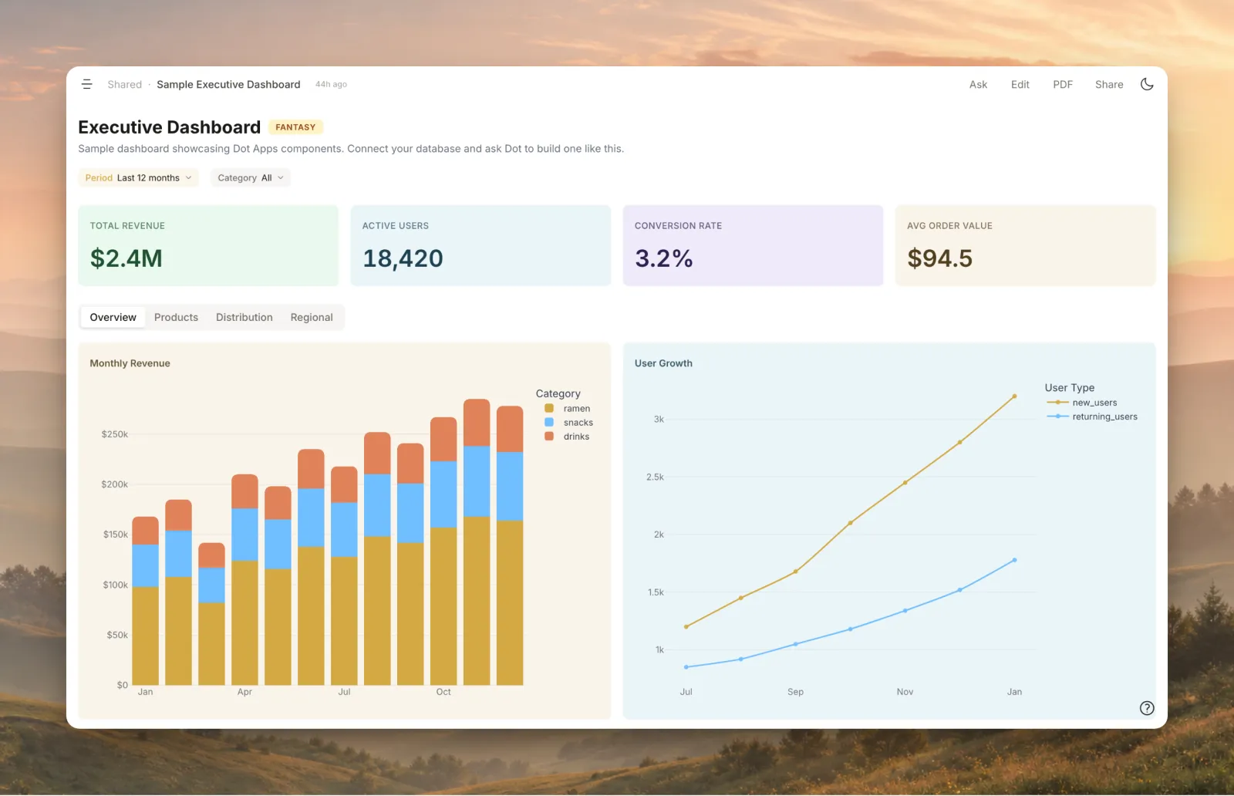Open the Category All dropdown
1234x796 pixels.
(251, 177)
